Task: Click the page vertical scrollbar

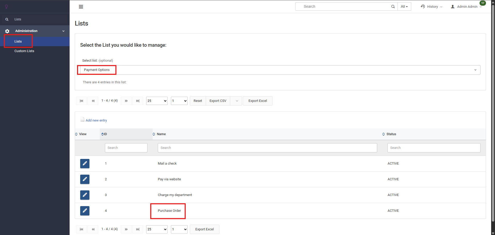Action: tap(493, 114)
